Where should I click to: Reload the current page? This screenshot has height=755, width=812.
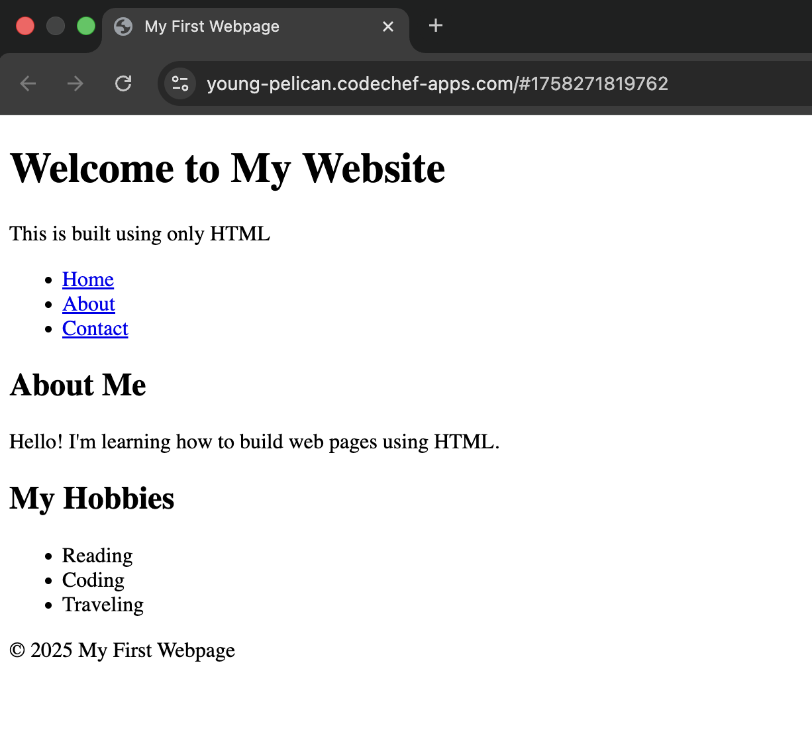[123, 83]
